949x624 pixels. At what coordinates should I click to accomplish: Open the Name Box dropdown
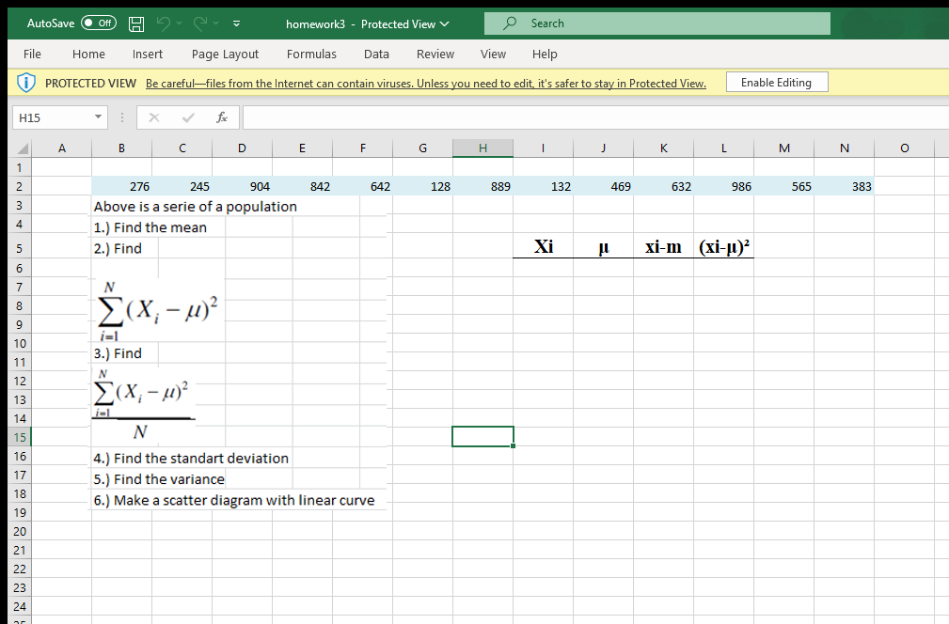click(x=98, y=117)
